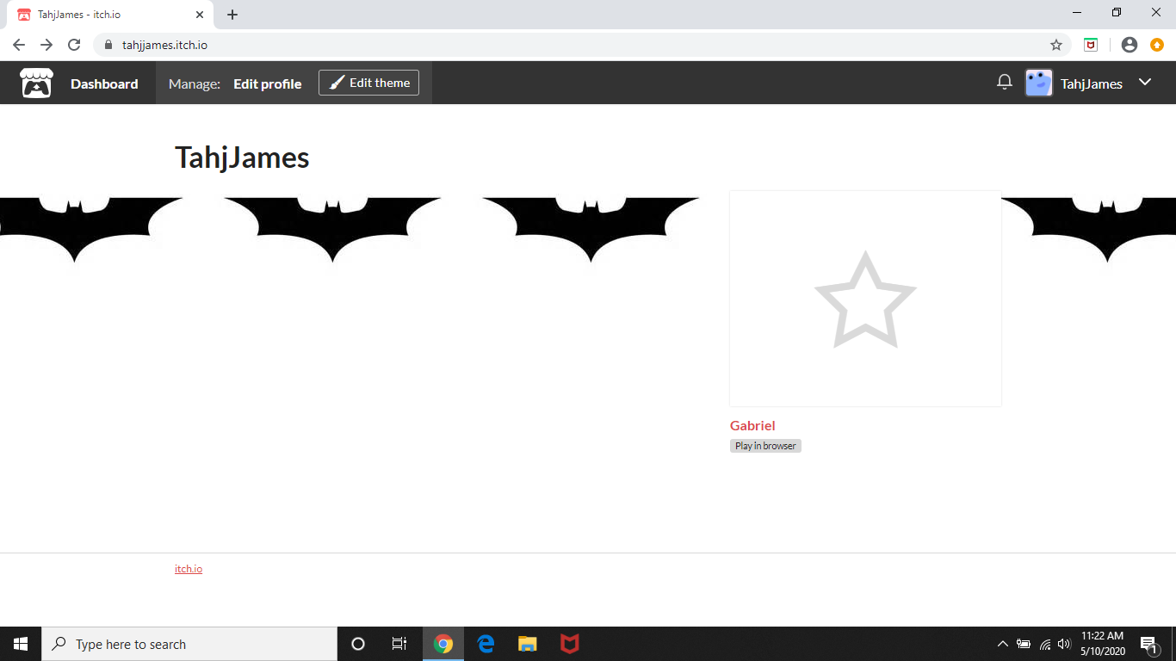The width and height of the screenshot is (1176, 661).
Task: Click the address bar URL field
Action: pos(582,45)
